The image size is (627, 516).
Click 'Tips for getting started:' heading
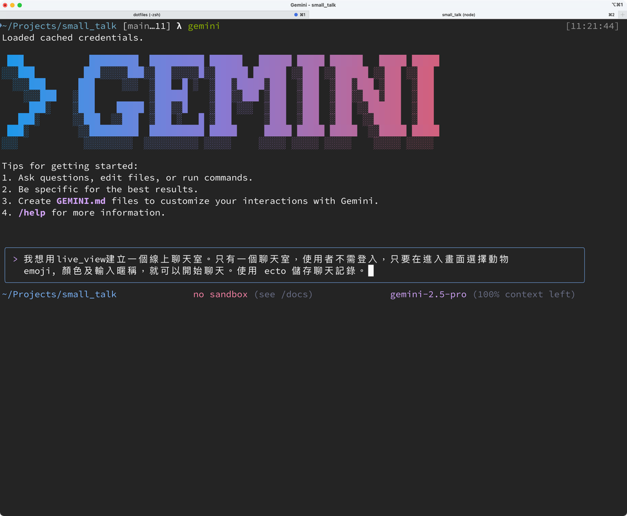70,166
